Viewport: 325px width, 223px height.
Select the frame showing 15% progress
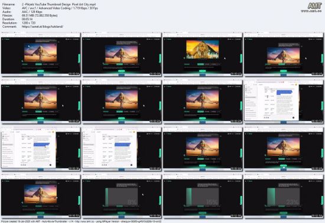click(x=203, y=196)
